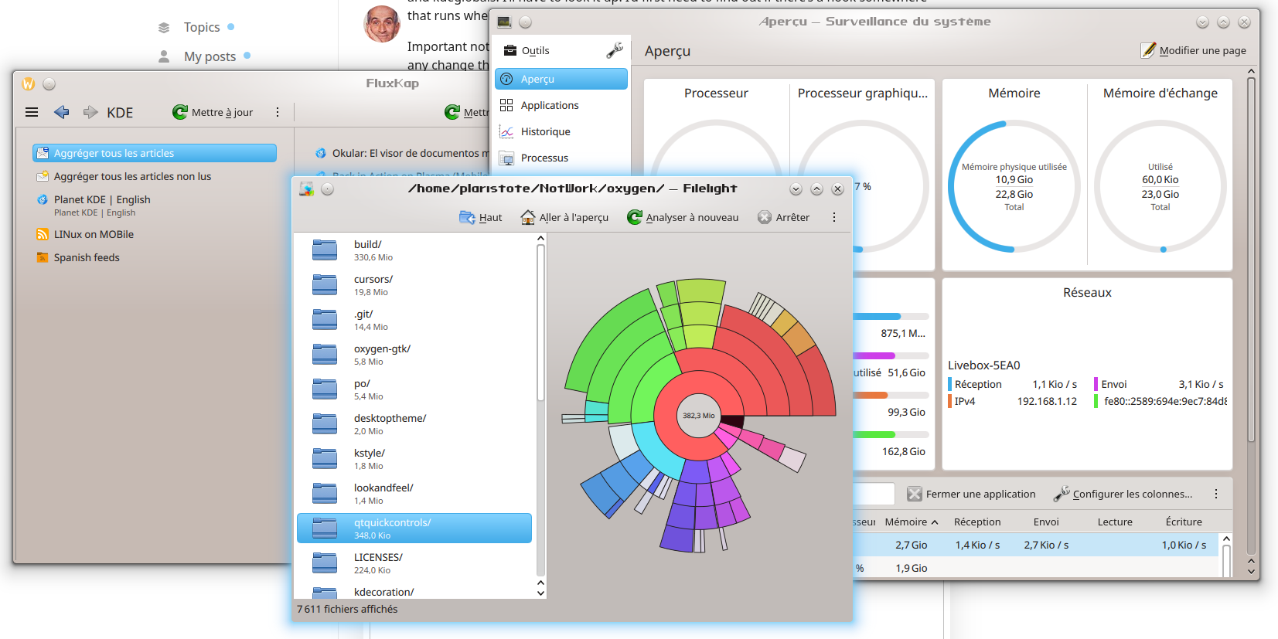Click the Filelight 'Haut' up-folder icon
This screenshot has width=1278, height=639.
[x=467, y=217]
